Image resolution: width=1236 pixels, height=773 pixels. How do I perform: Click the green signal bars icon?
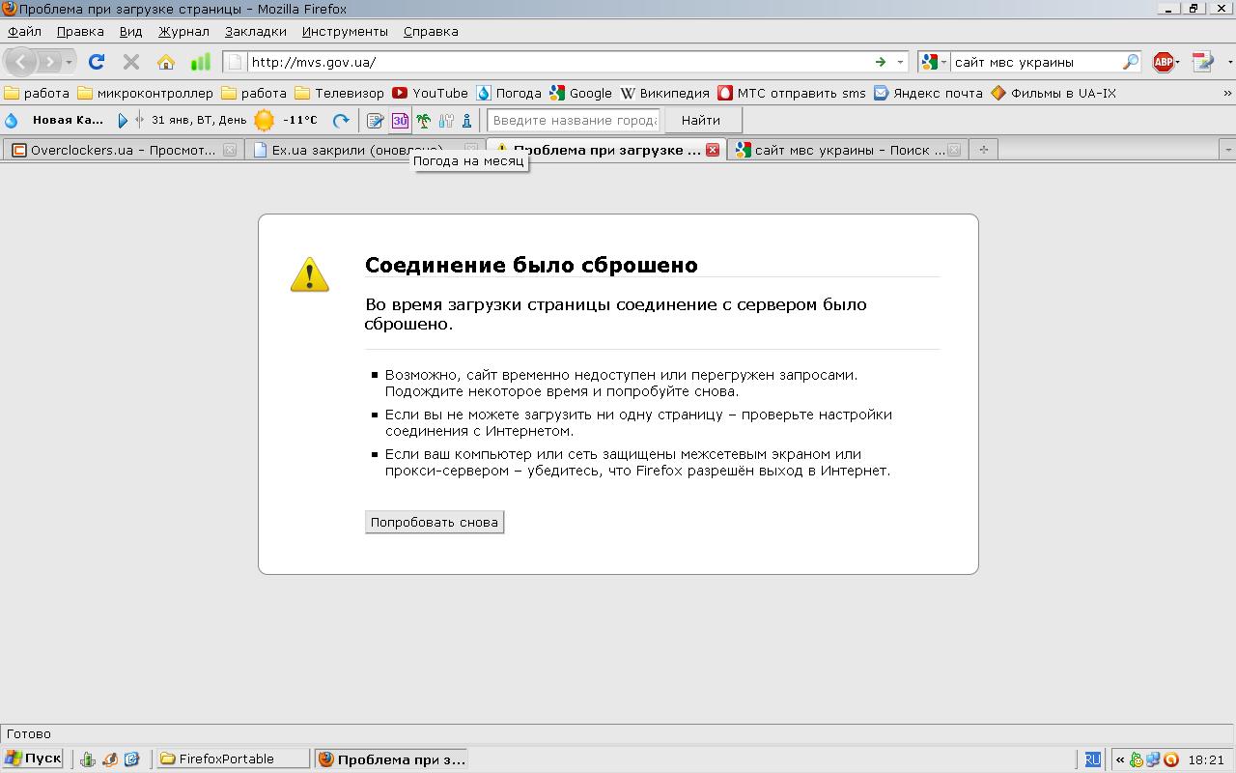coord(200,62)
